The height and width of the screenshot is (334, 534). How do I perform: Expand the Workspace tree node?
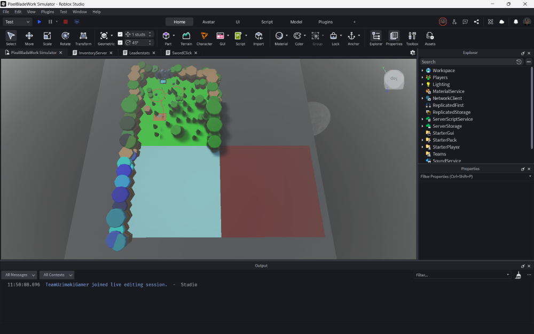coord(422,71)
